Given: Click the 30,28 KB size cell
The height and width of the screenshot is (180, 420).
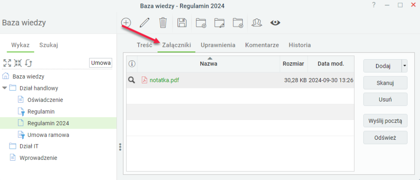Looking at the screenshot, I should point(295,80).
